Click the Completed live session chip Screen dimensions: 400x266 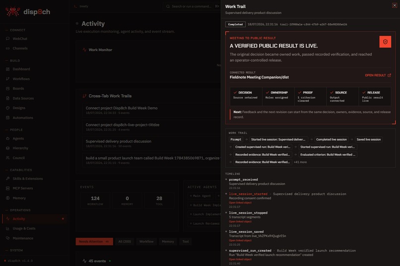pos(332,140)
